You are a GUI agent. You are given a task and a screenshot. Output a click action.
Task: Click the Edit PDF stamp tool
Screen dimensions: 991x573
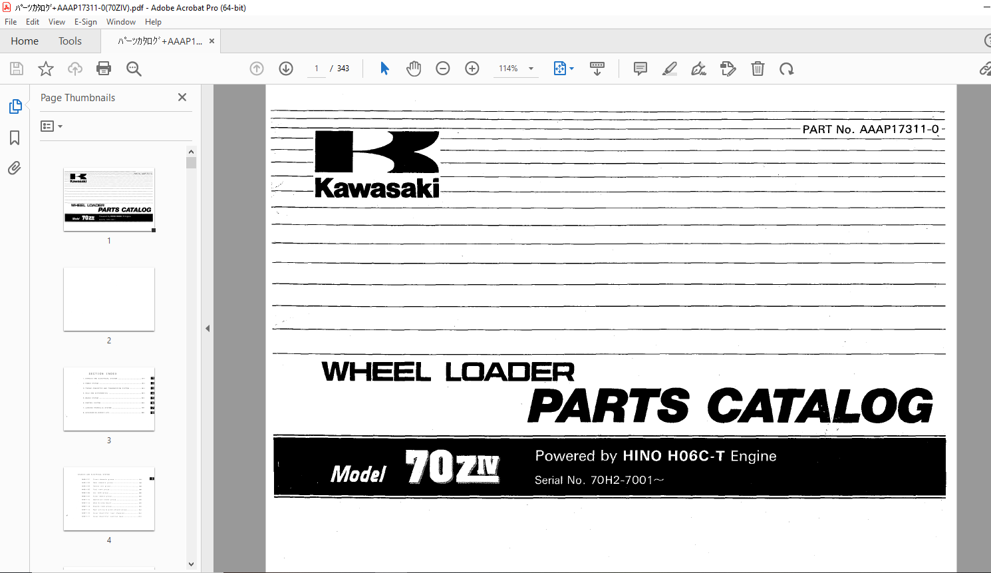728,69
